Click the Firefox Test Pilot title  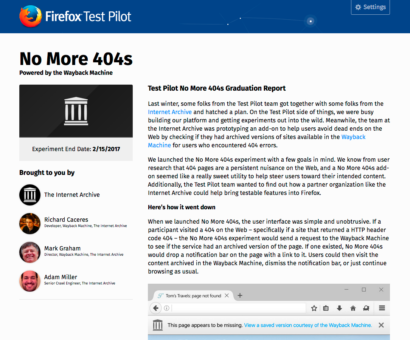pyautogui.click(x=88, y=17)
